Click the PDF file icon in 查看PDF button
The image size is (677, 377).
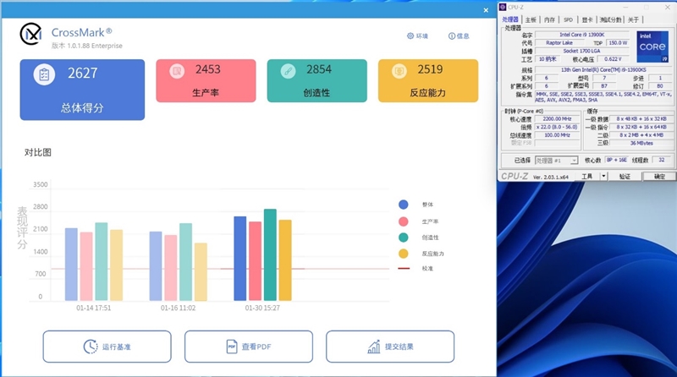232,347
